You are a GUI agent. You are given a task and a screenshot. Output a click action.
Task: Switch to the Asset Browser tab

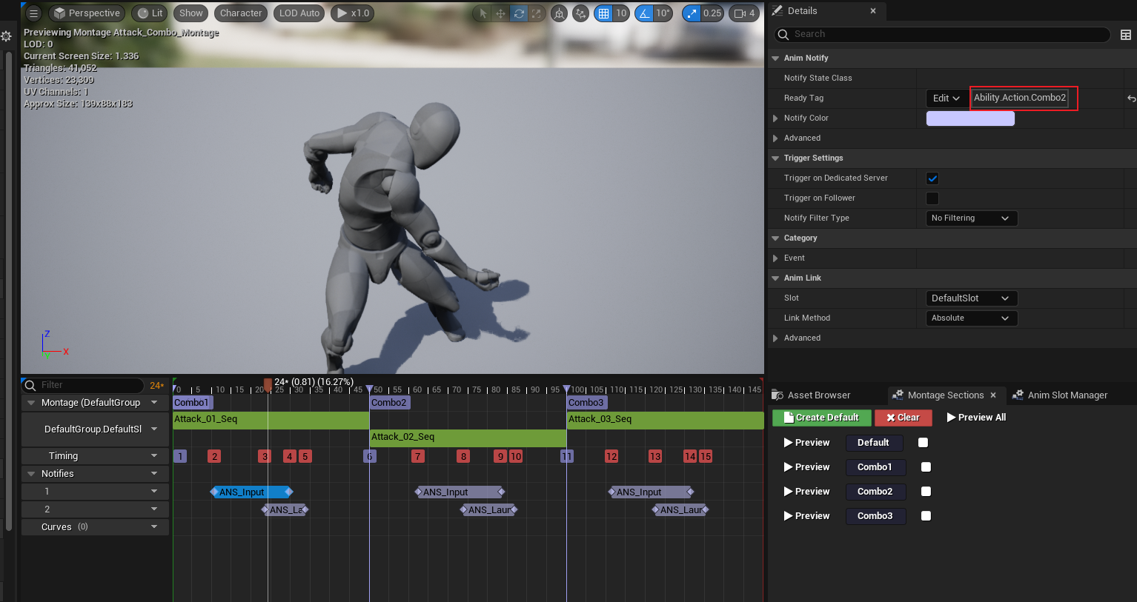tap(812, 395)
